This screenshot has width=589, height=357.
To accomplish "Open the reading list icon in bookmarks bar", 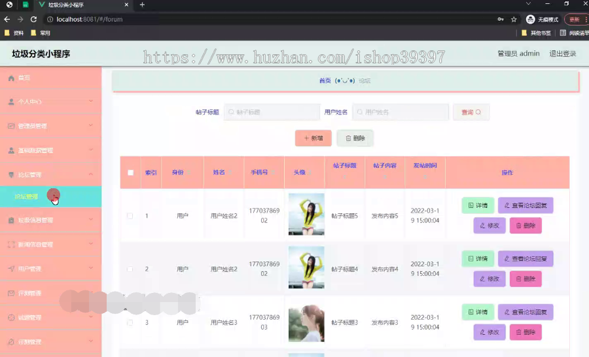I will point(563,33).
